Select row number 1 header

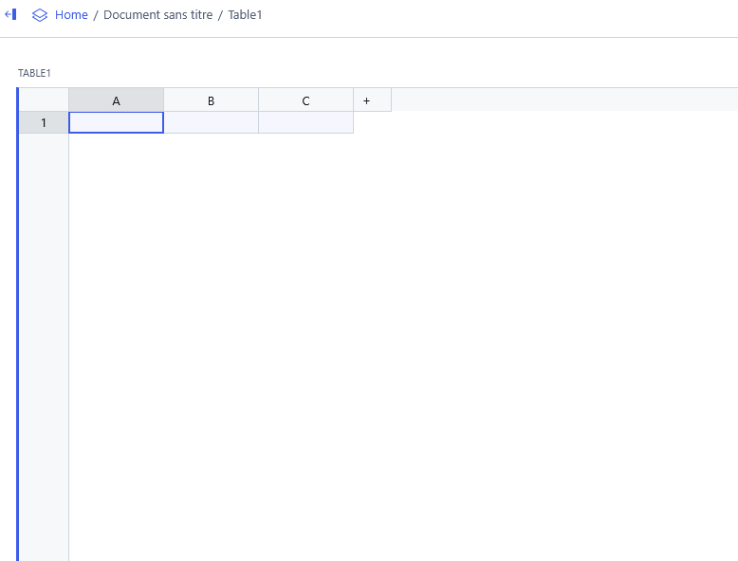click(44, 122)
